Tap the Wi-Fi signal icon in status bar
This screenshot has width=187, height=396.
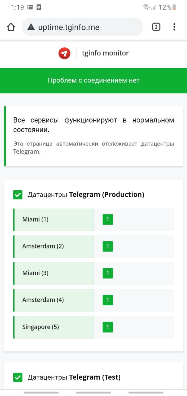[x=146, y=7]
